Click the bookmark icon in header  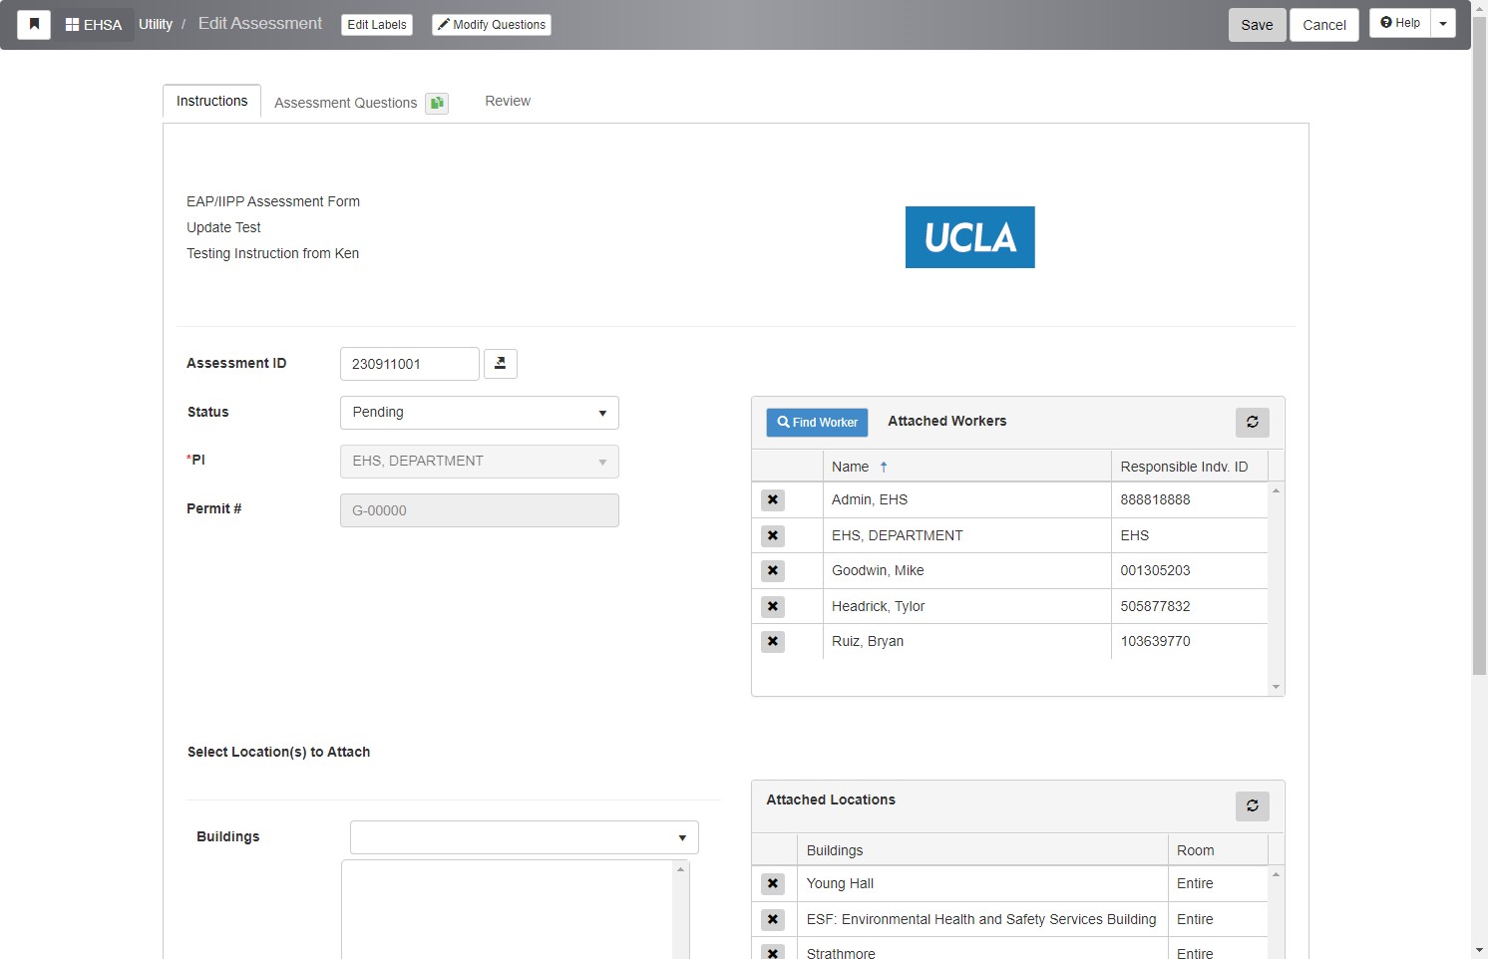click(34, 24)
